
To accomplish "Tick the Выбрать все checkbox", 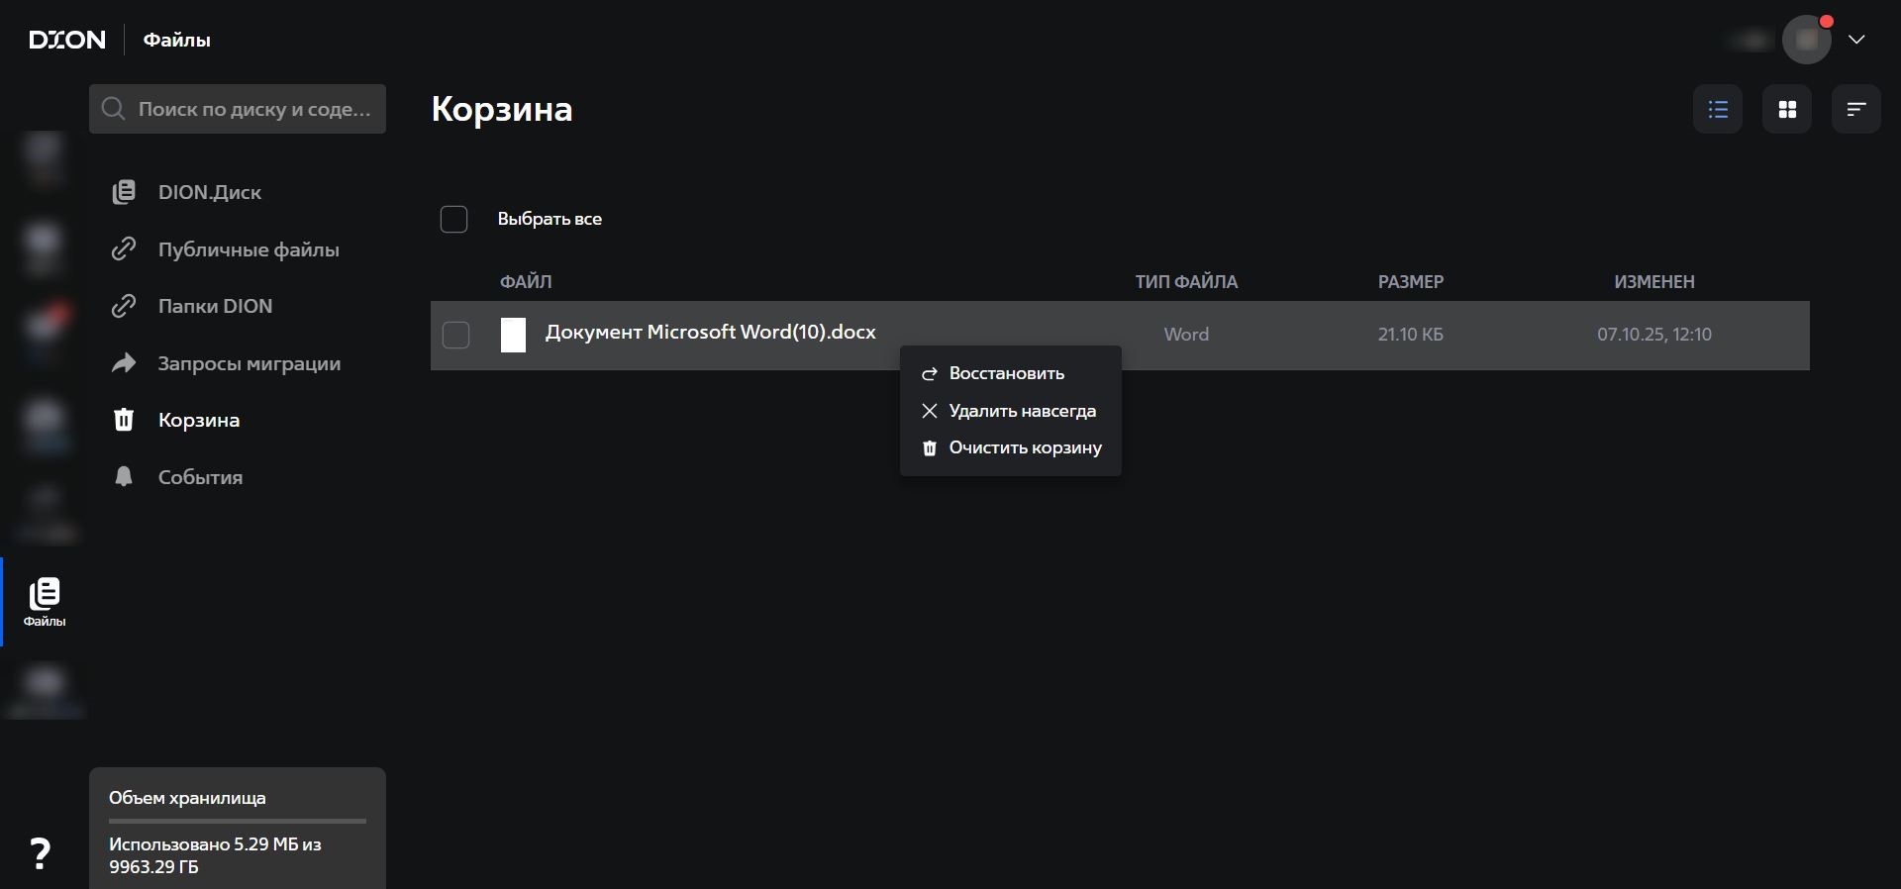I will click(453, 219).
